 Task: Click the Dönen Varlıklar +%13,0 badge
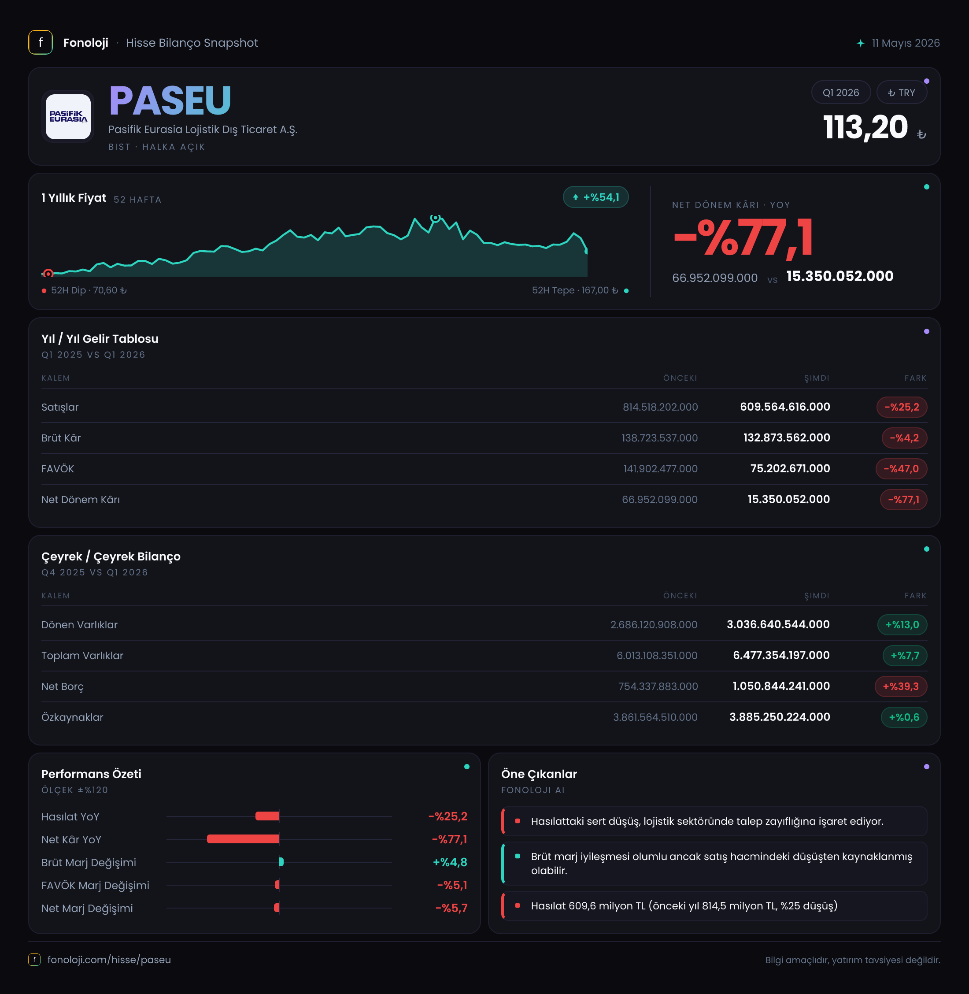pos(902,624)
